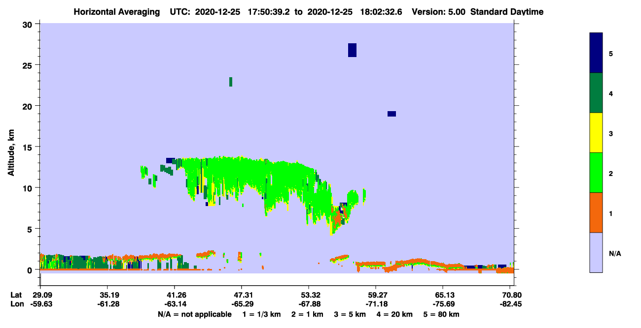This screenshot has width=641, height=328.
Task: Click the dark green color bar segment 4
Action: [x=596, y=93]
